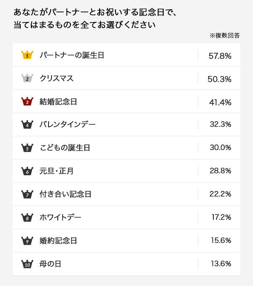Click the rank 7 crown icon
The image size is (253, 286).
point(27,194)
